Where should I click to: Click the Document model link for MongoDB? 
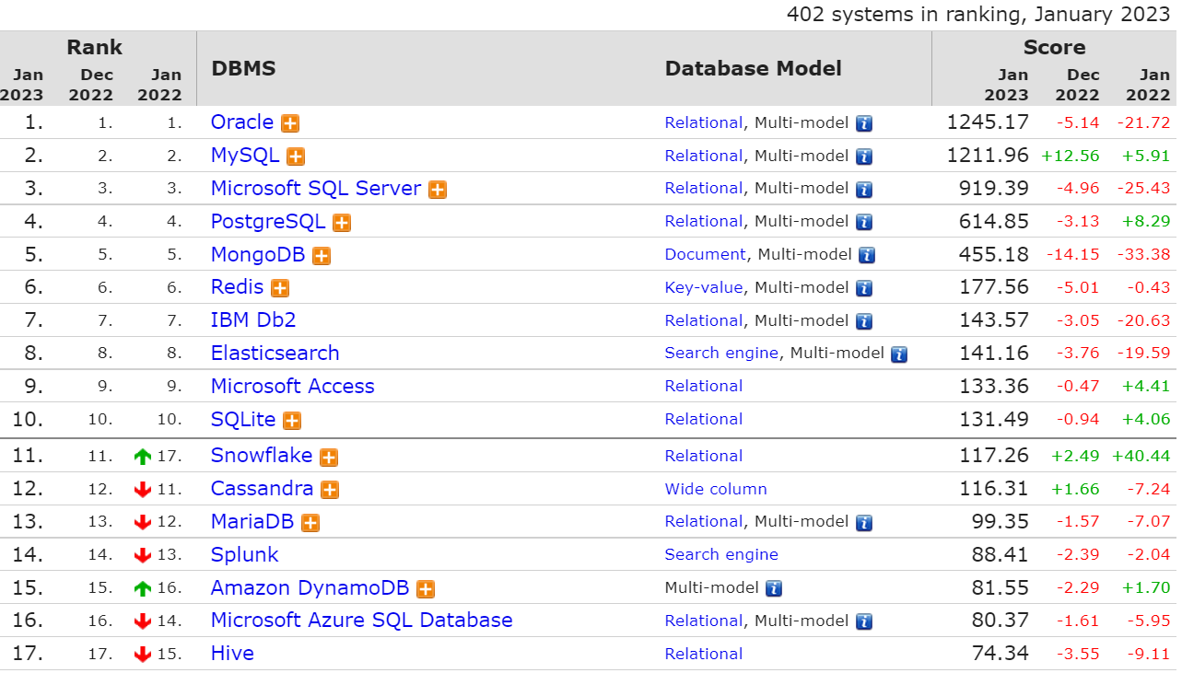pyautogui.click(x=706, y=255)
